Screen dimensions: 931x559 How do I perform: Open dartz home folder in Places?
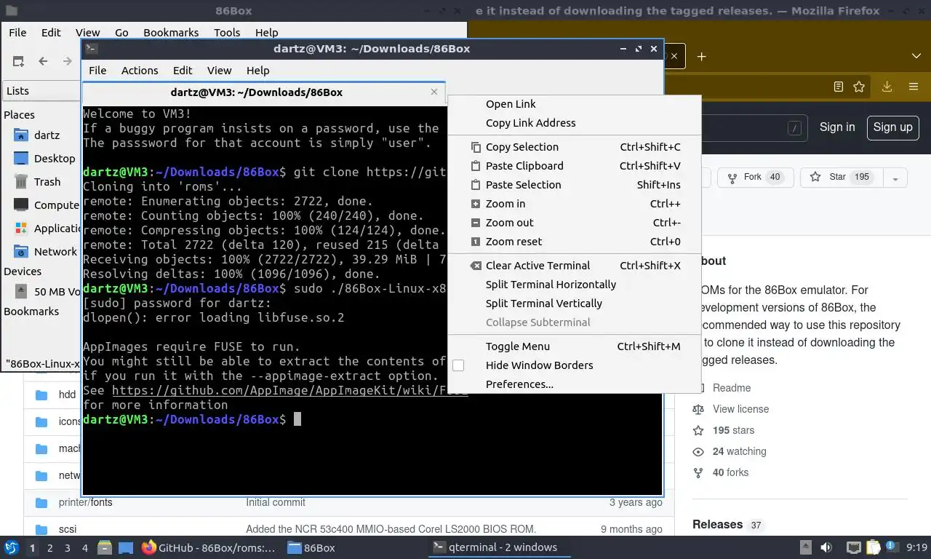tap(47, 135)
